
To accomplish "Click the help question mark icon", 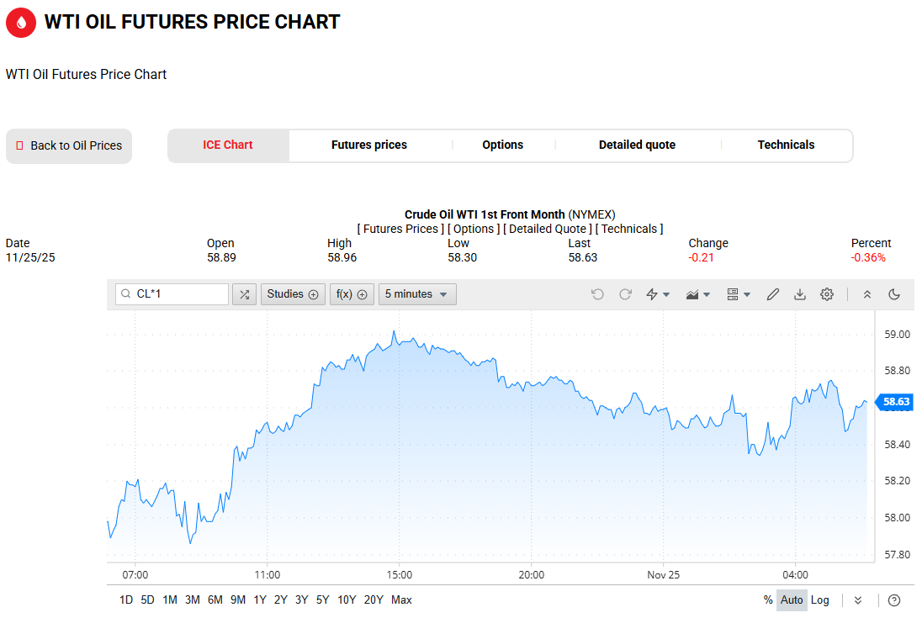I will (894, 600).
